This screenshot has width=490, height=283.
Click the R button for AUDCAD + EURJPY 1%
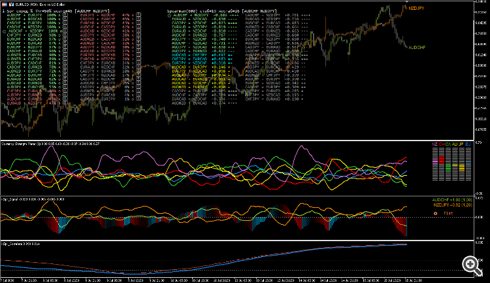[x=139, y=99]
